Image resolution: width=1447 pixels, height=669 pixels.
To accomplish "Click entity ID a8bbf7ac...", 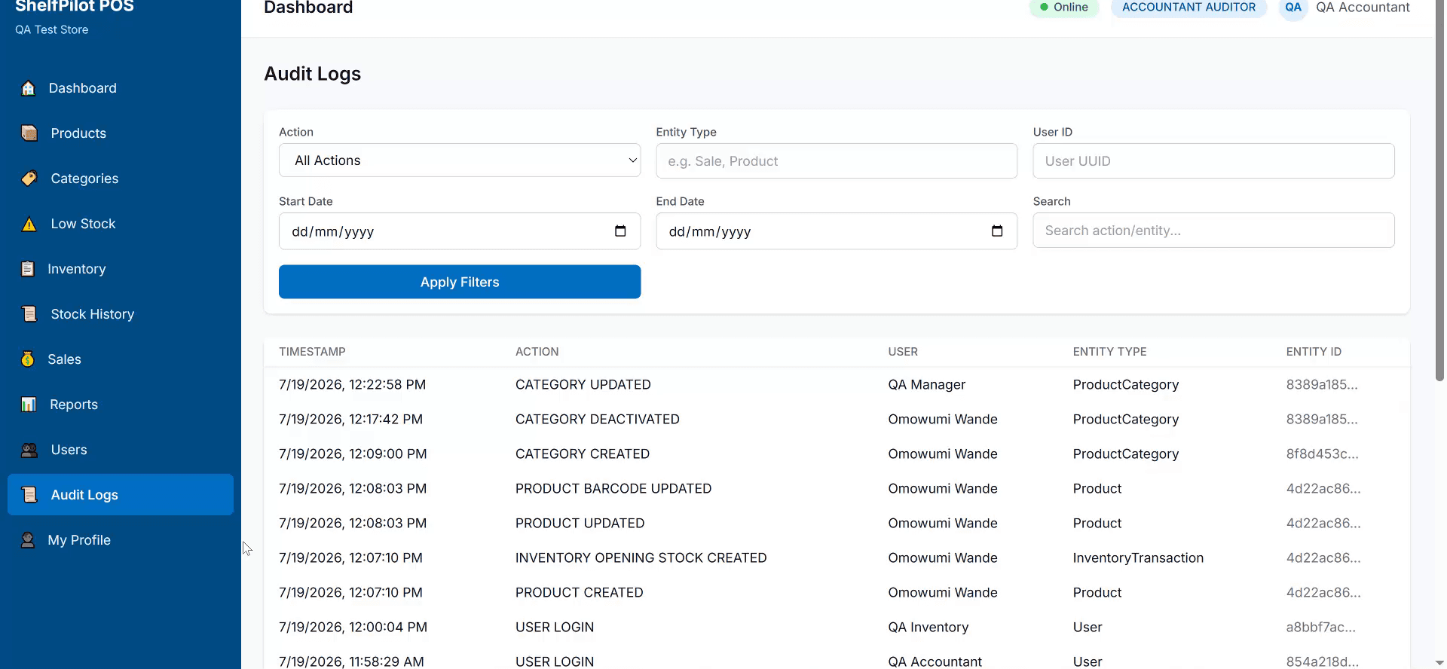I will click(x=1321, y=627).
